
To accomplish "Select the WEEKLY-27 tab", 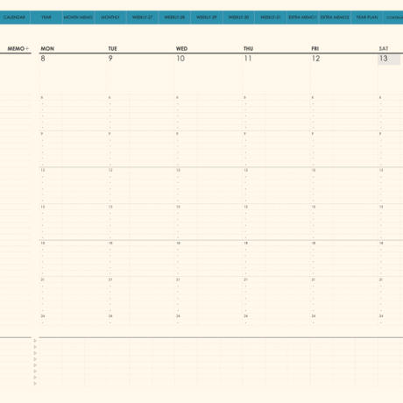I will [x=143, y=18].
